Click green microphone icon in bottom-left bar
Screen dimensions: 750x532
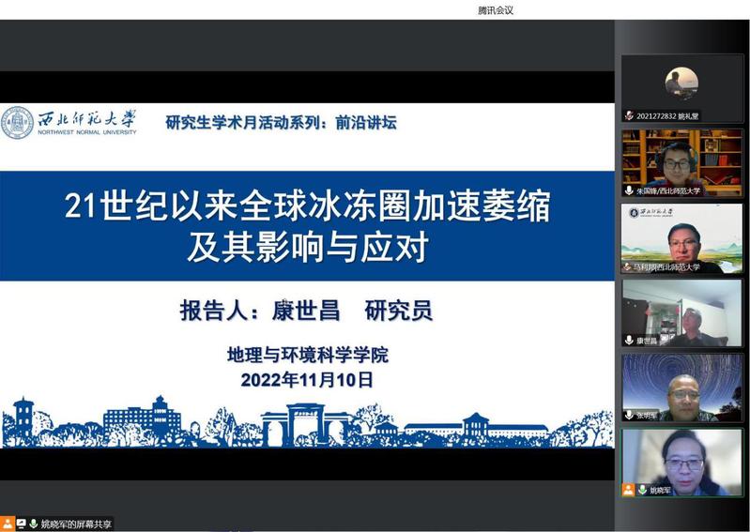(33, 524)
